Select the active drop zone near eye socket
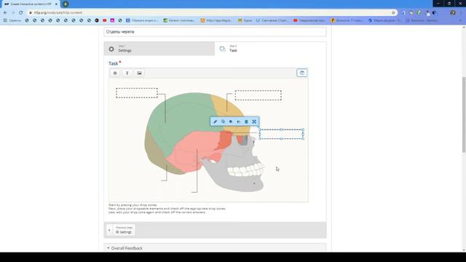The width and height of the screenshot is (466, 262). pyautogui.click(x=282, y=134)
